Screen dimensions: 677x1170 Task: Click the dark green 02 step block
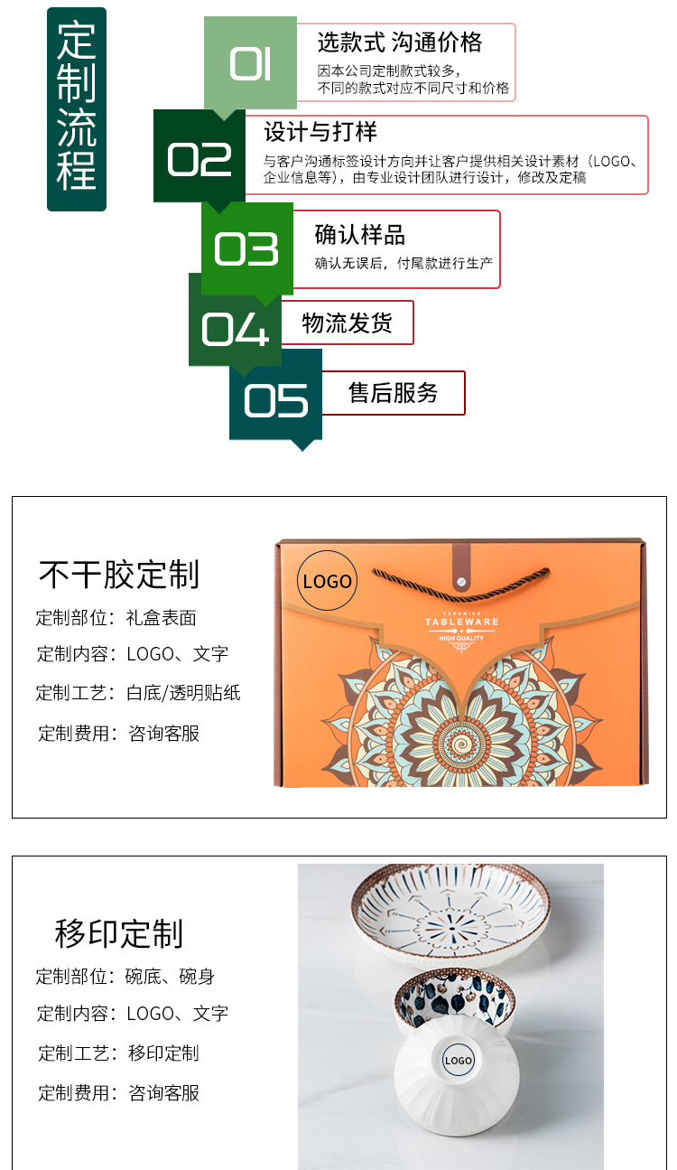[199, 159]
